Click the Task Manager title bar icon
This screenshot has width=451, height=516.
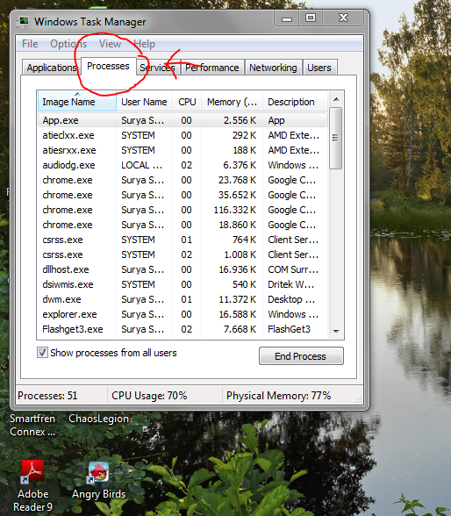coord(23,21)
